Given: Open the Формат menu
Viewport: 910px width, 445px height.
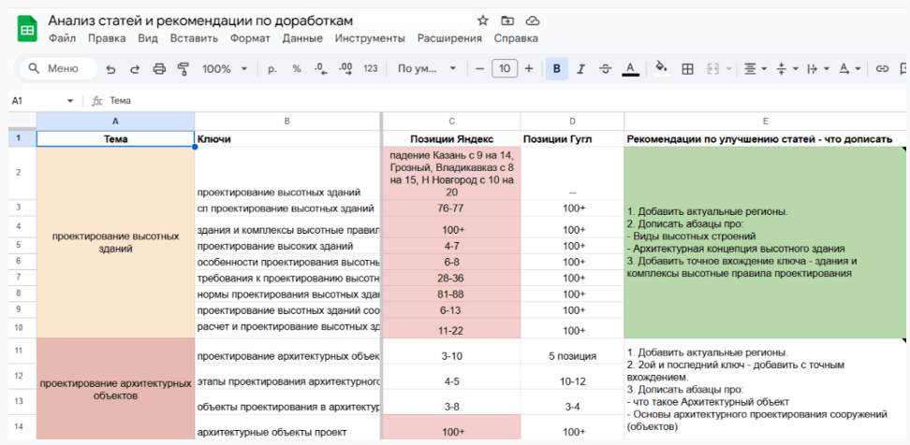Looking at the screenshot, I should click(x=250, y=38).
